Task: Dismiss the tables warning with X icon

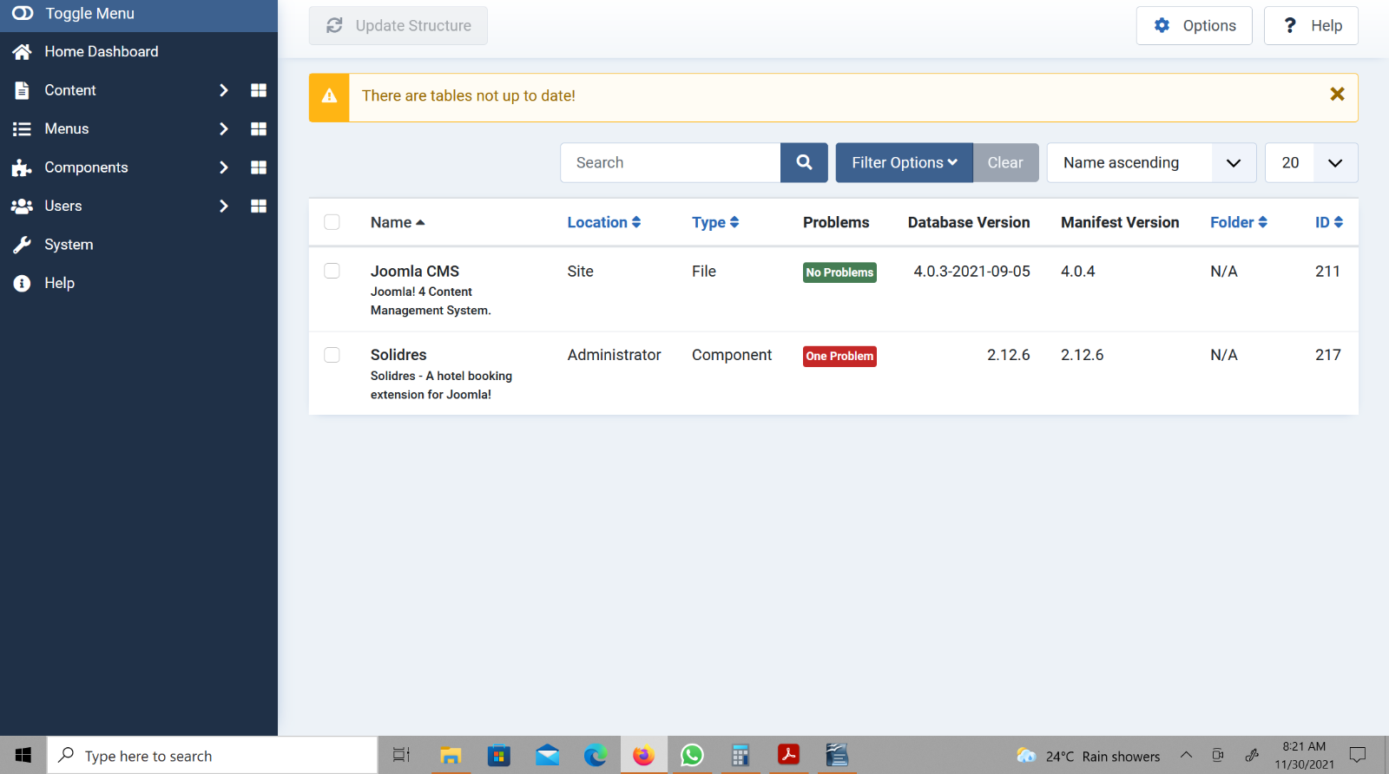Action: [1337, 95]
